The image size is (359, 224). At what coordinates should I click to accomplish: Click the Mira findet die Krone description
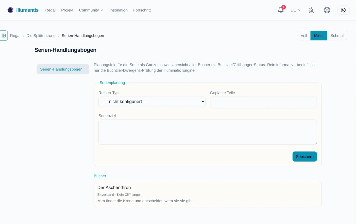146,201
